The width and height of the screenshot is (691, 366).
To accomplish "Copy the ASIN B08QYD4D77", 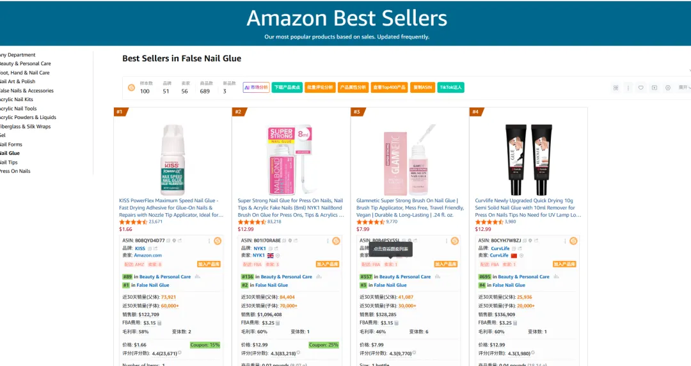I will click(x=170, y=241).
